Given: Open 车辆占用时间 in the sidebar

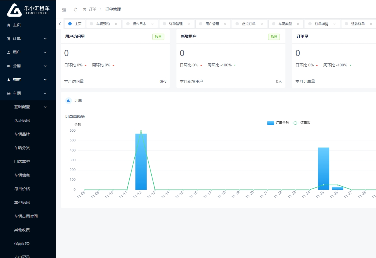Looking at the screenshot, I should pos(28,216).
